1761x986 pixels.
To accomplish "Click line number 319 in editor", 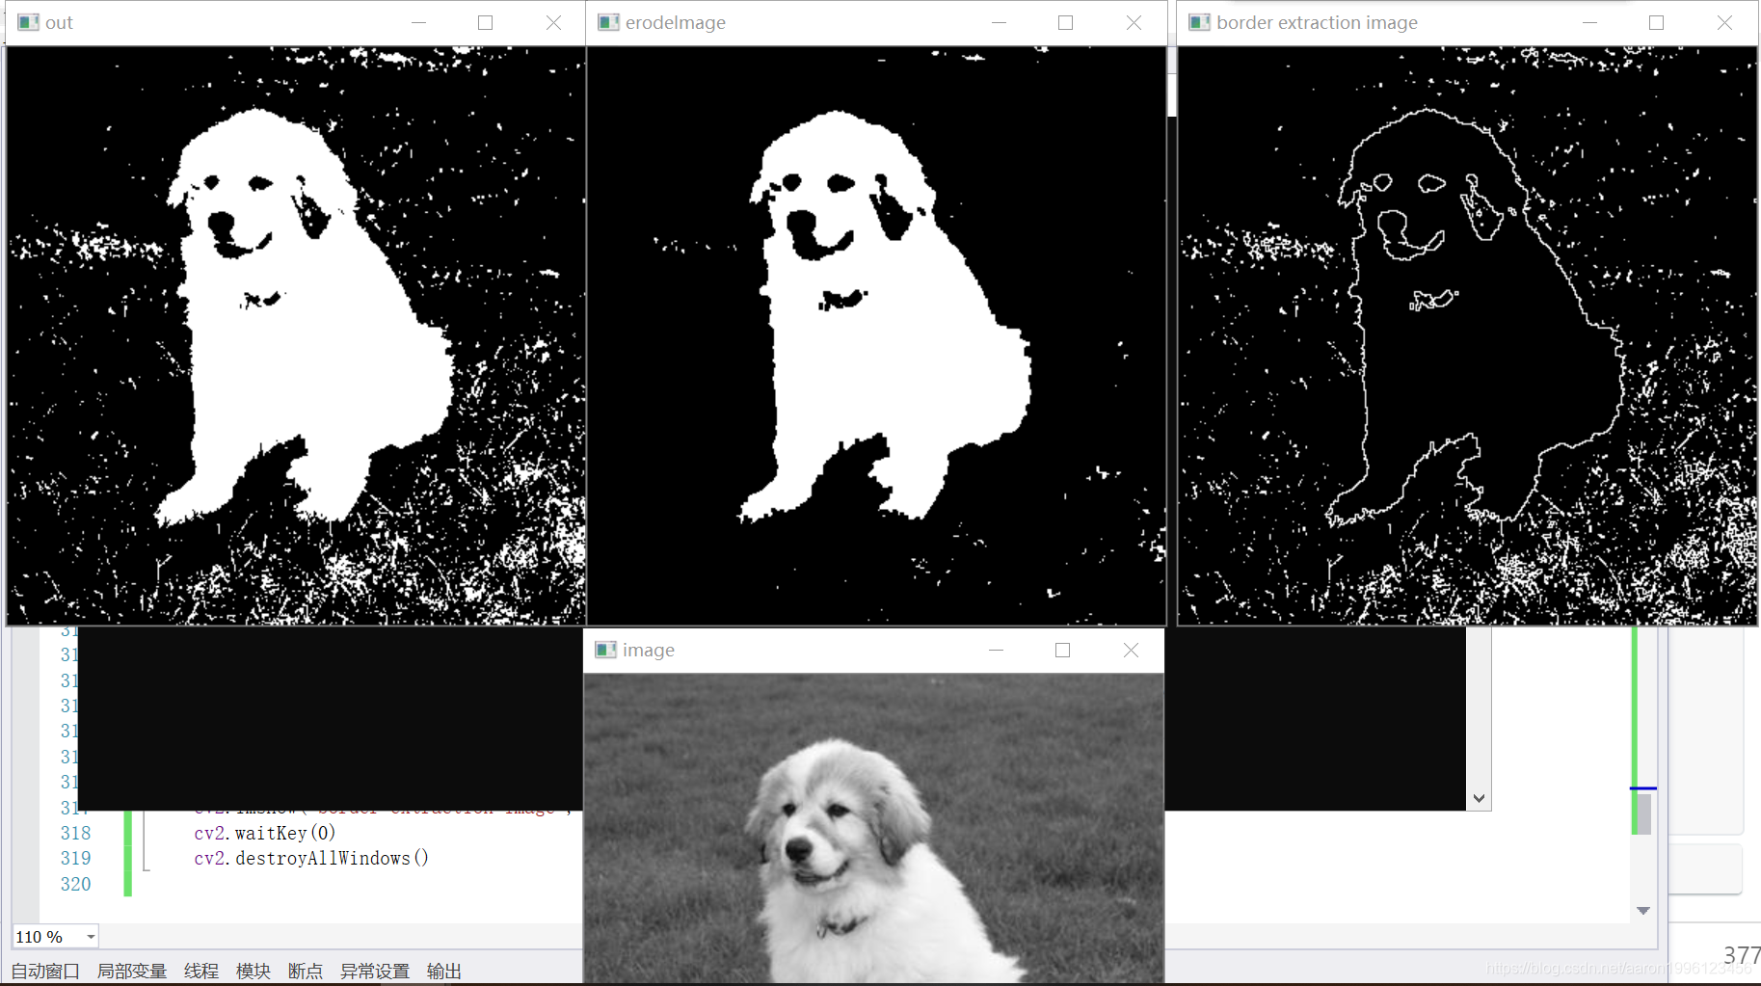I will (75, 858).
